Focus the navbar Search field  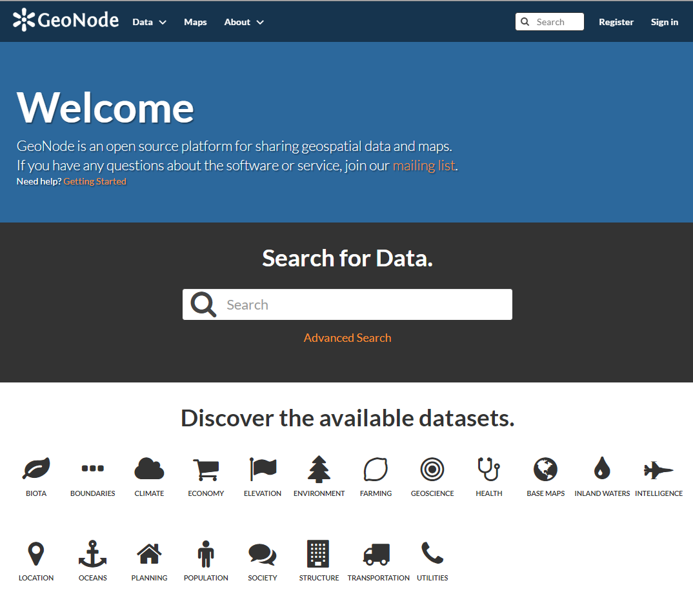click(x=549, y=22)
